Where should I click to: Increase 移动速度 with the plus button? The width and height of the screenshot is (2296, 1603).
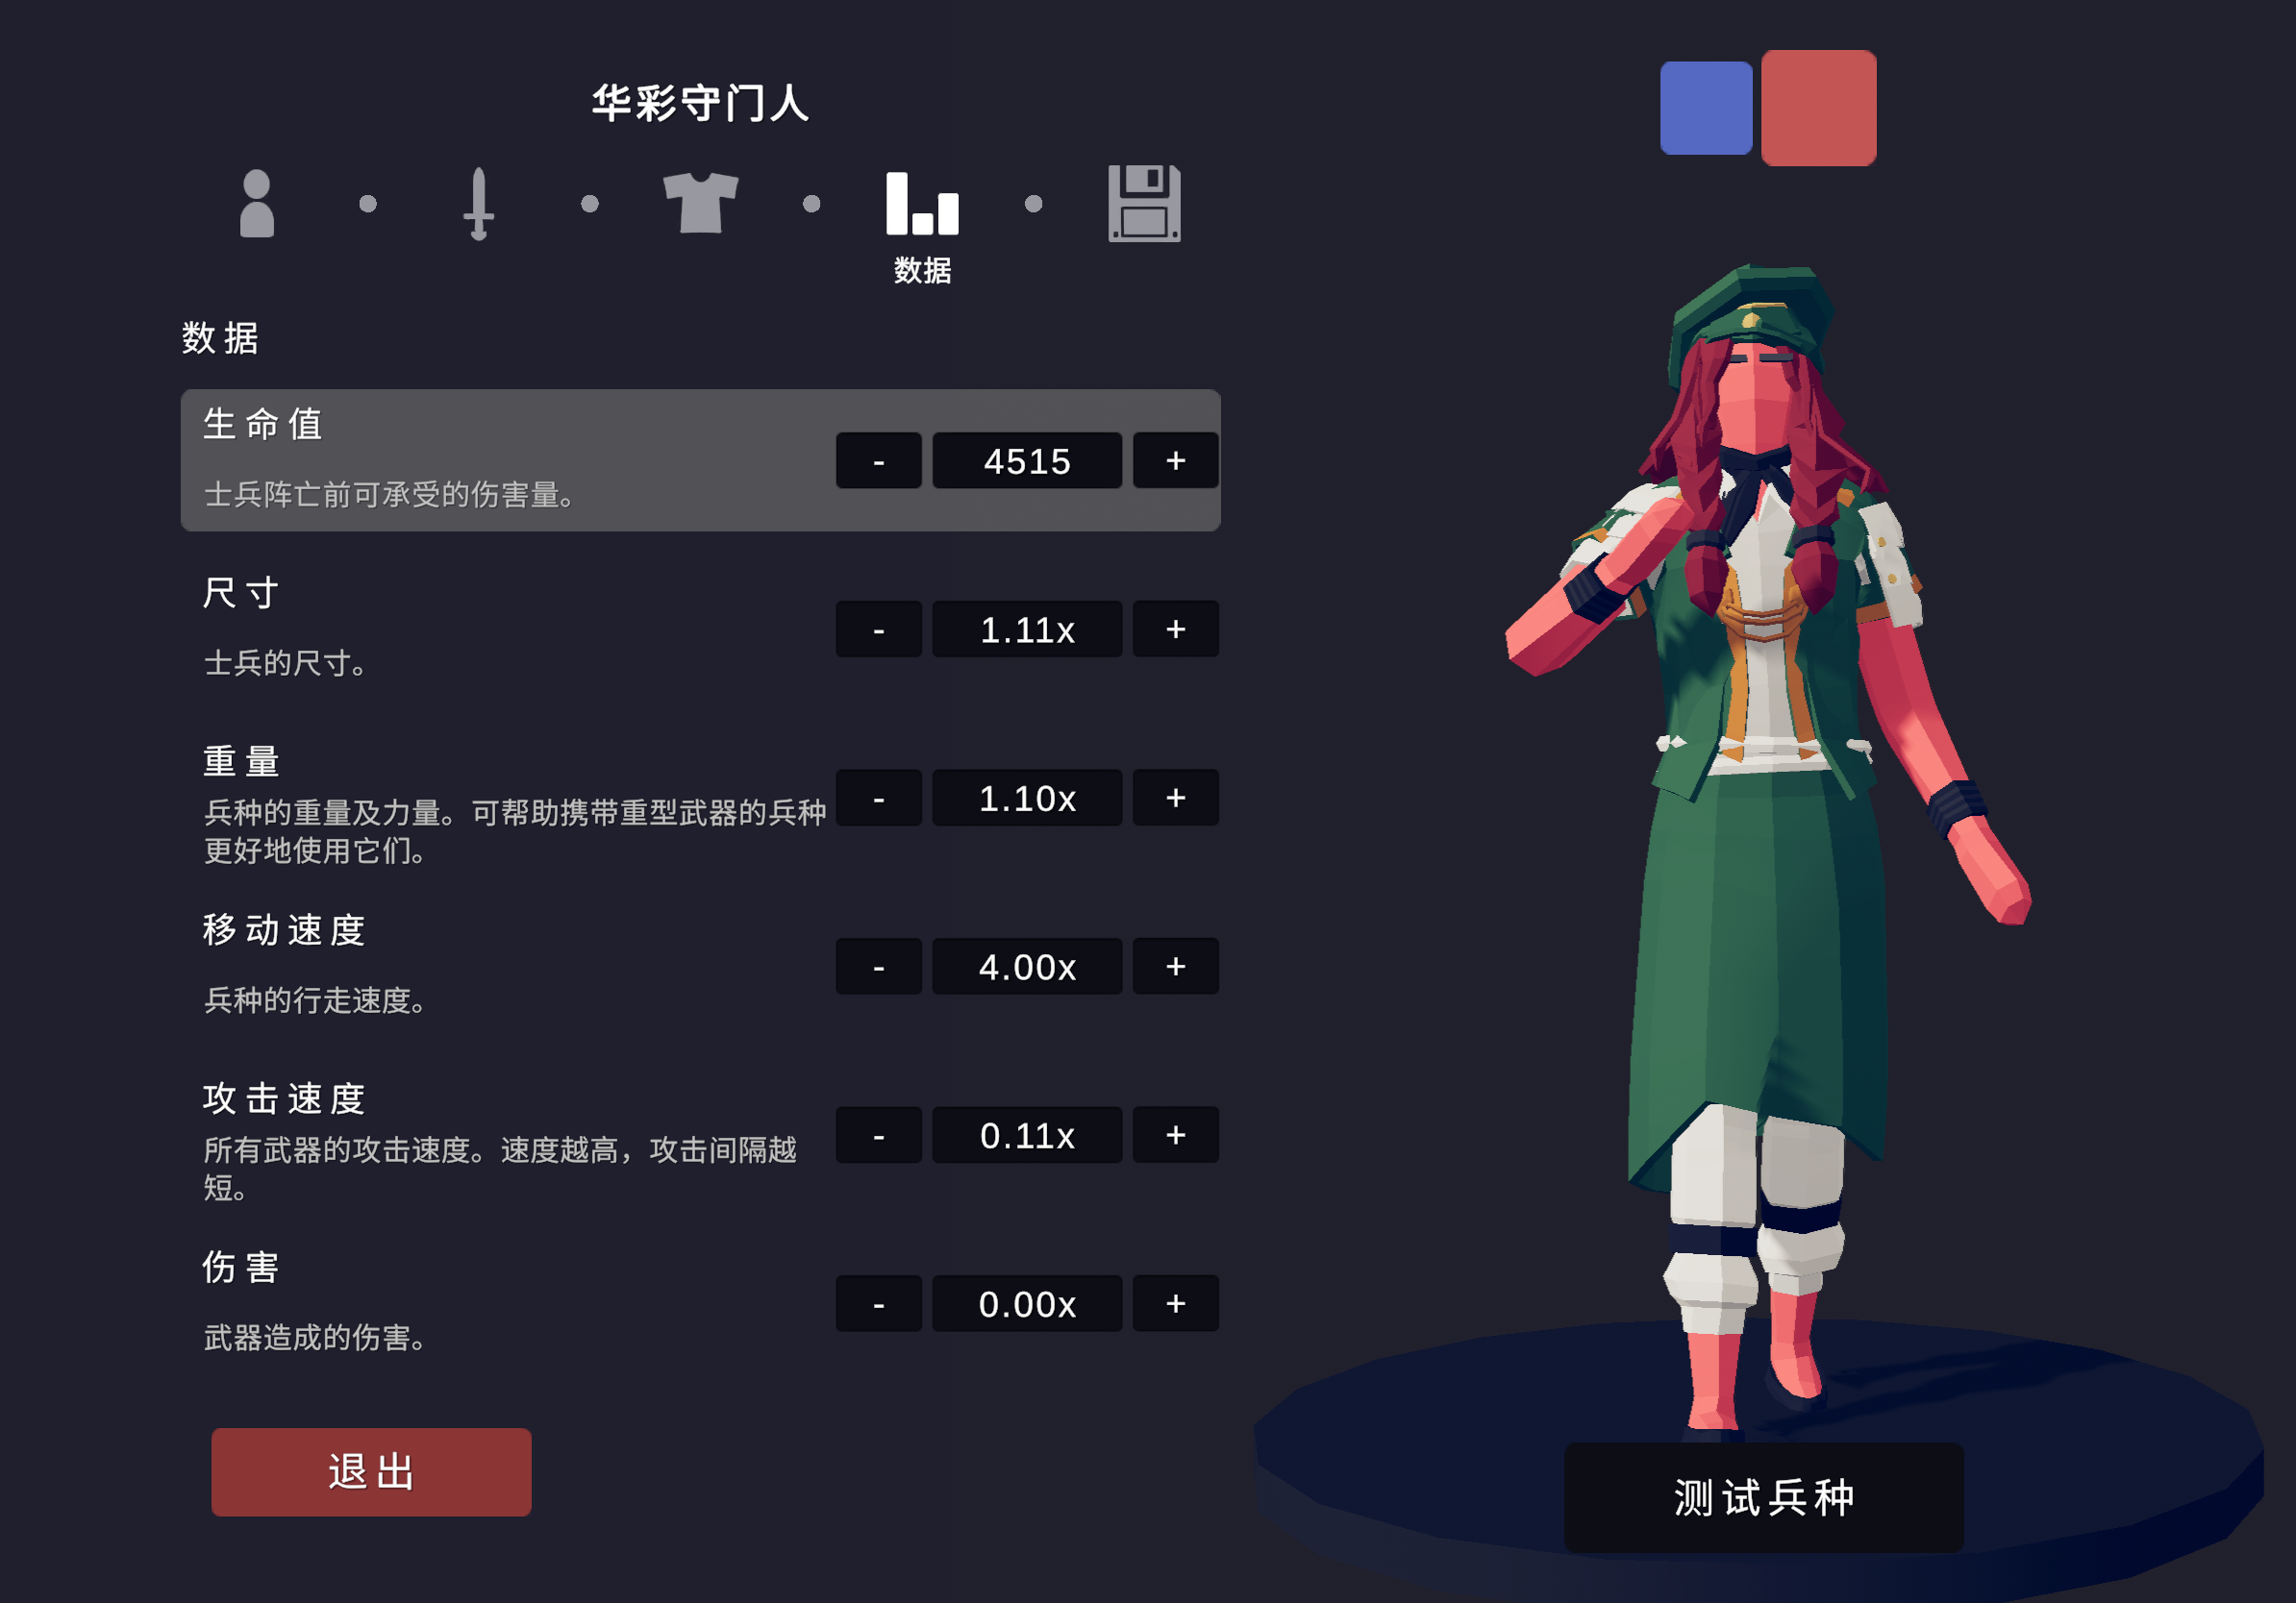coord(1176,967)
